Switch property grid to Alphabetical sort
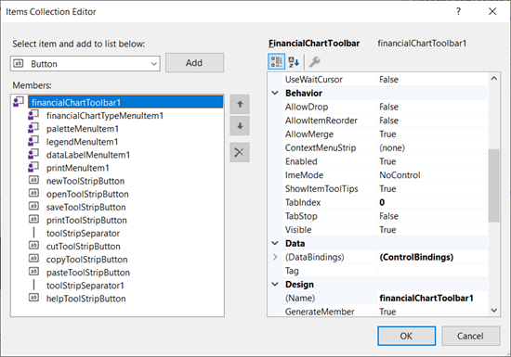511x357 pixels. tap(294, 61)
